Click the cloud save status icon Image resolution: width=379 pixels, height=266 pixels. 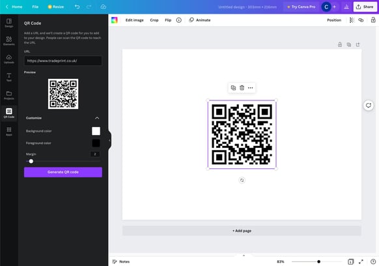pos(103,7)
